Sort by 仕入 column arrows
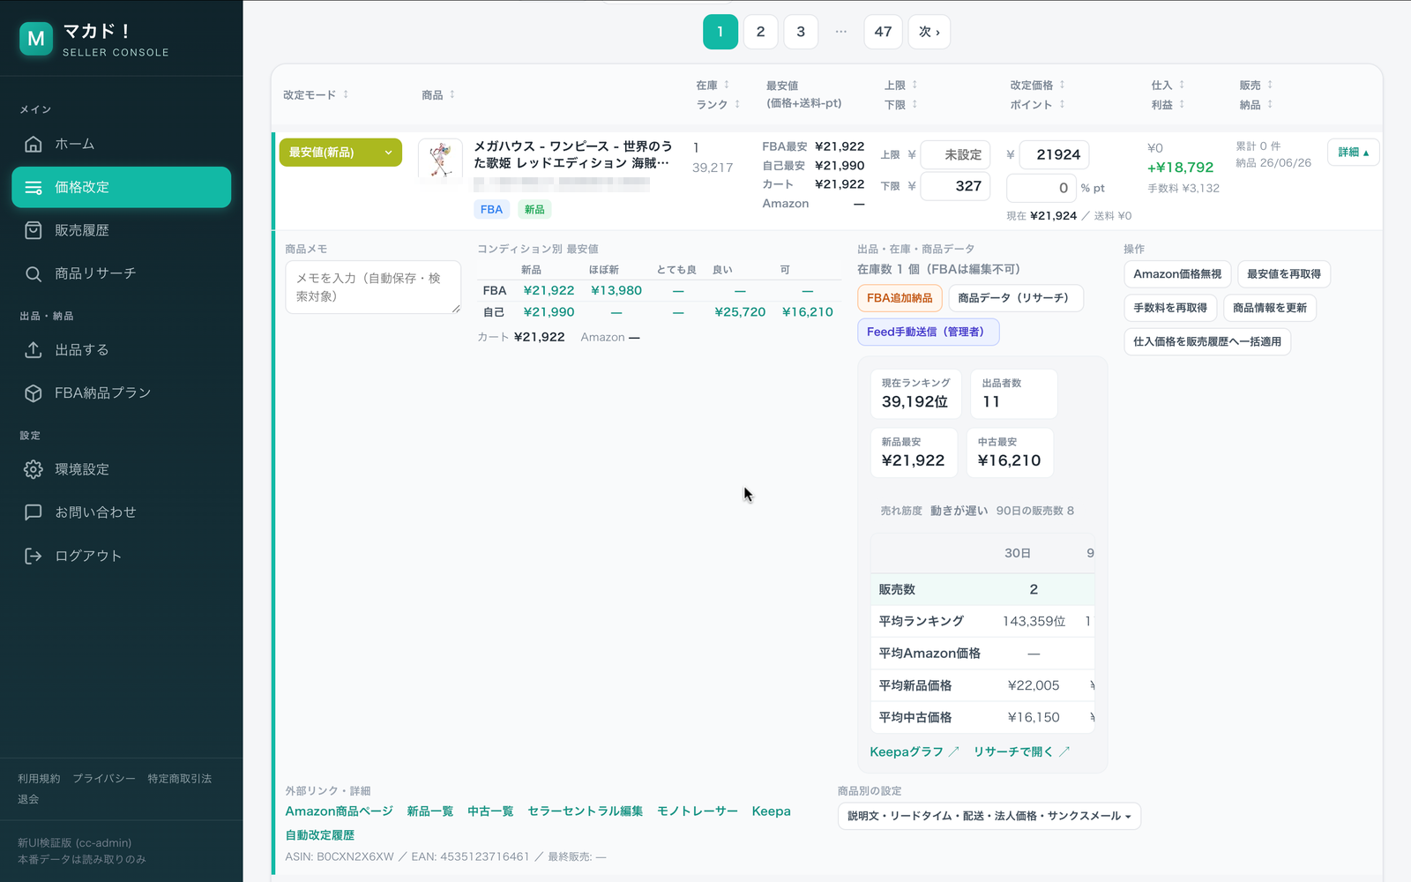Viewport: 1411px width, 882px height. tap(1182, 85)
